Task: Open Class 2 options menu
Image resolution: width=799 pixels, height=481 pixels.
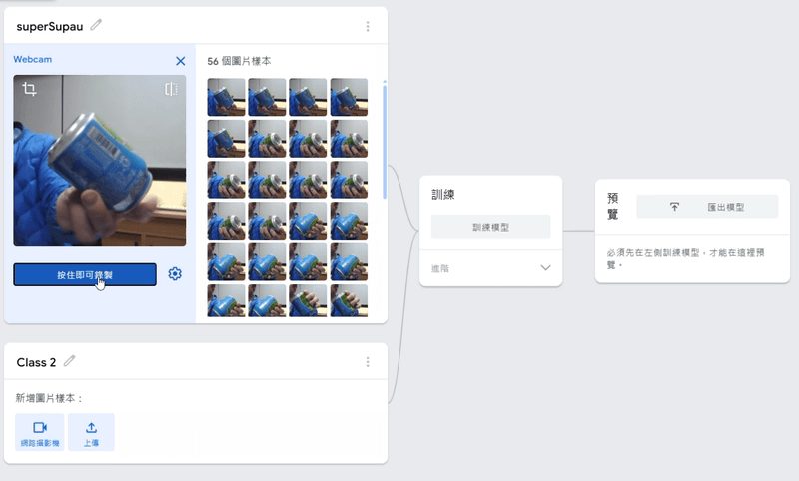Action: tap(368, 362)
